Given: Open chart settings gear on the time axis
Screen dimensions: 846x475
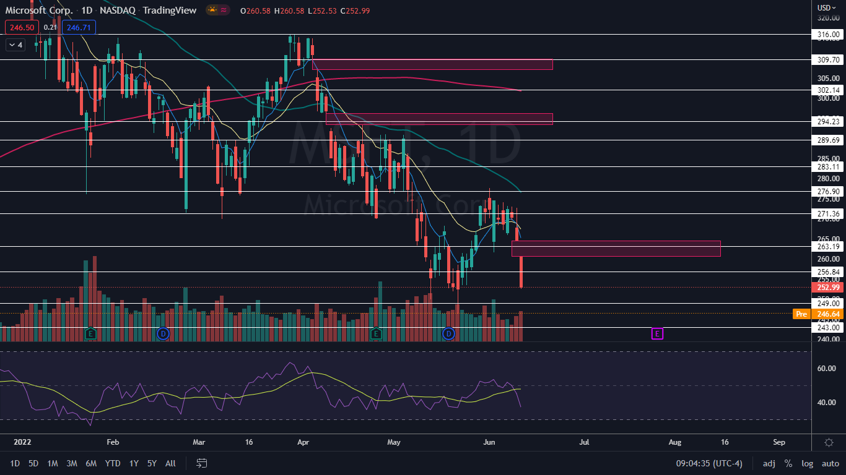Looking at the screenshot, I should coord(829,442).
